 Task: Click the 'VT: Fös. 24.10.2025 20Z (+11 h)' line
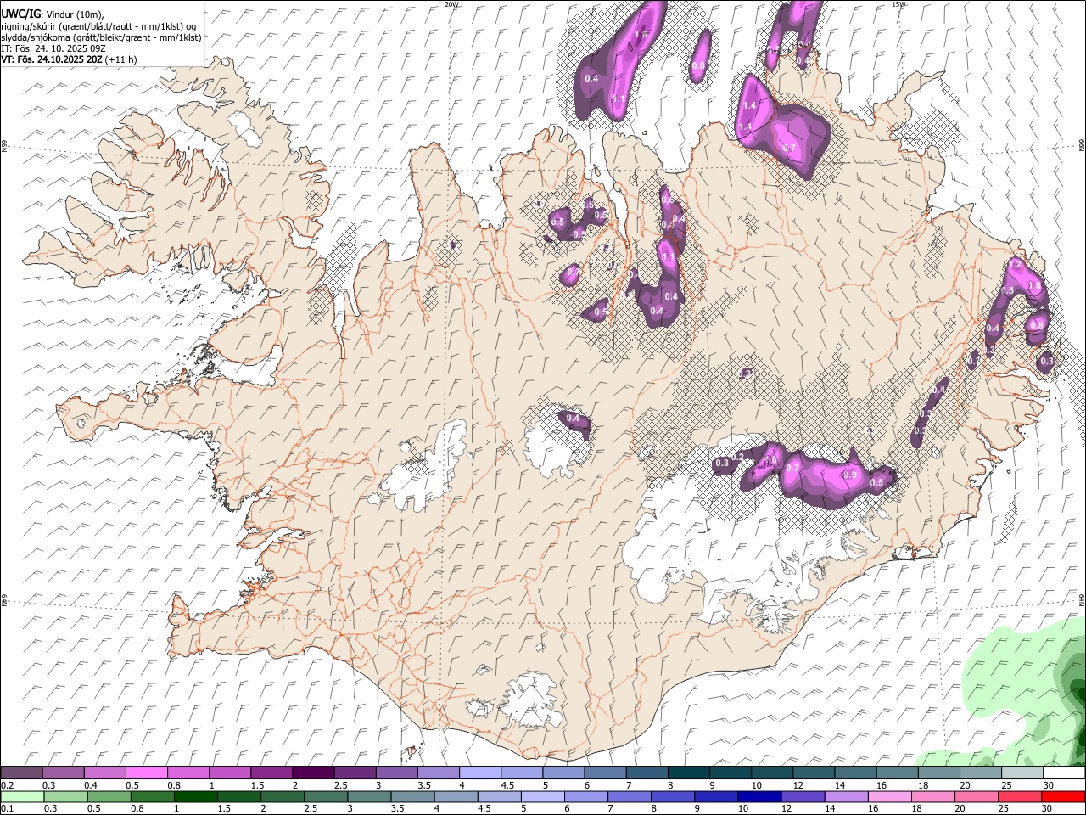[69, 59]
